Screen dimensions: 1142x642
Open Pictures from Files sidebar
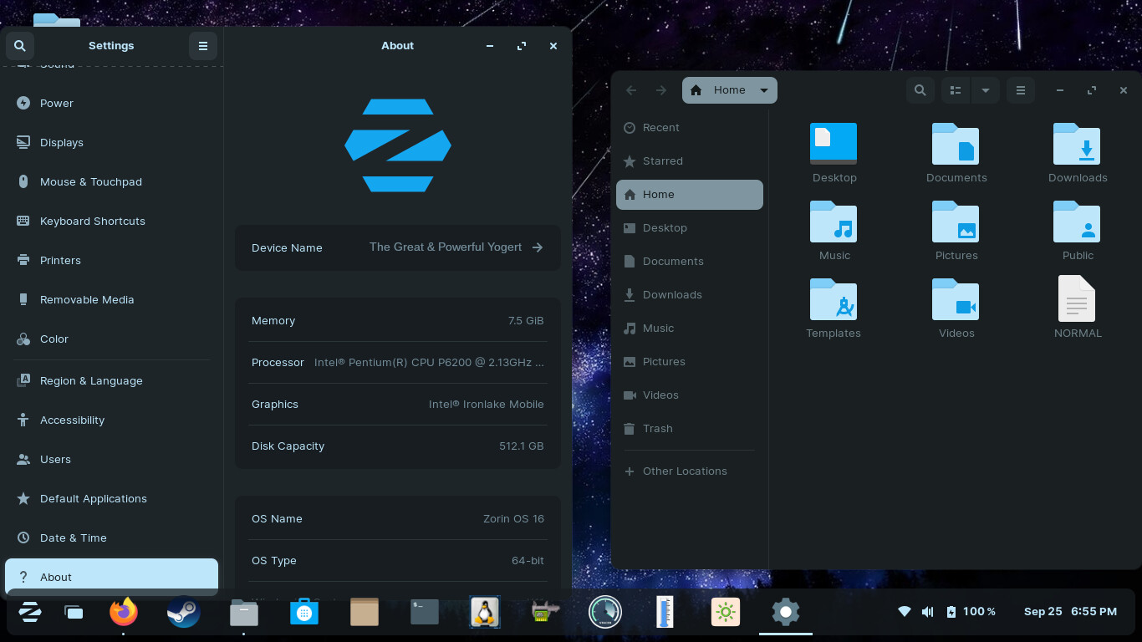pyautogui.click(x=690, y=362)
